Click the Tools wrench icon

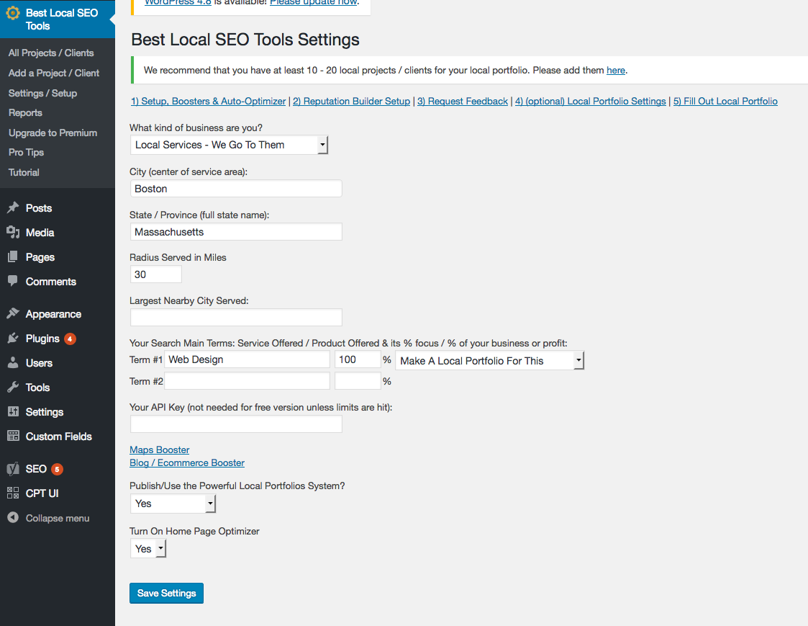click(x=13, y=387)
